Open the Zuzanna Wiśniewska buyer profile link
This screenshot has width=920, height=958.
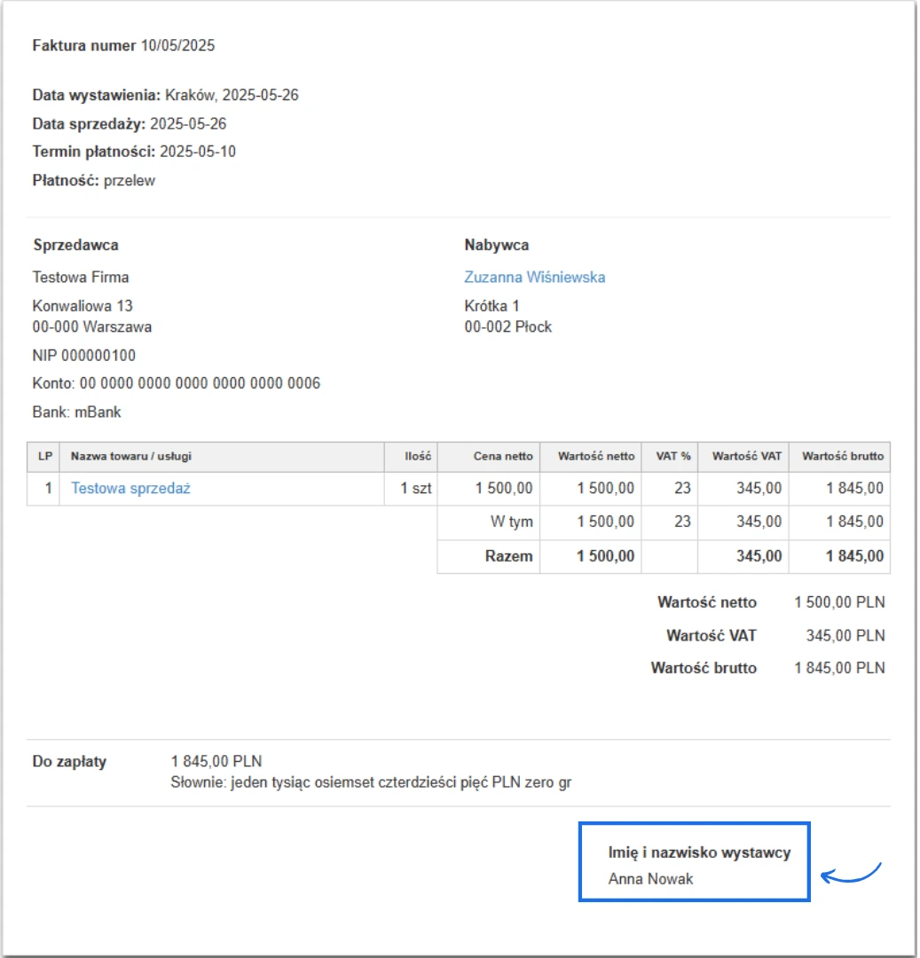pos(533,276)
